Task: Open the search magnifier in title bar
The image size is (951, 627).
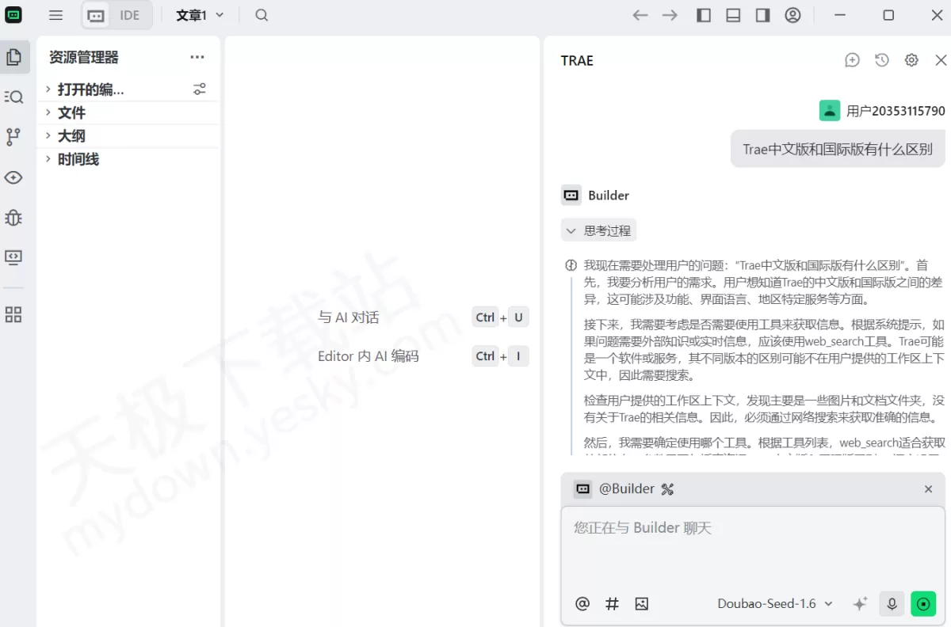Action: tap(262, 15)
